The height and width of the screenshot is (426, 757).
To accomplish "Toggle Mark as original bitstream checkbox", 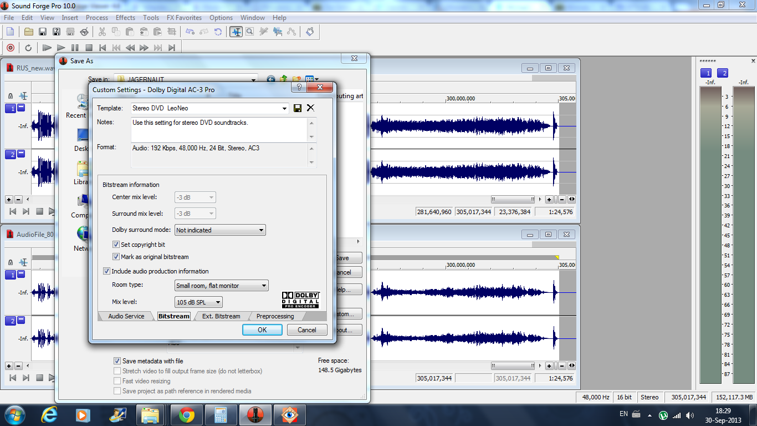I will pyautogui.click(x=116, y=257).
